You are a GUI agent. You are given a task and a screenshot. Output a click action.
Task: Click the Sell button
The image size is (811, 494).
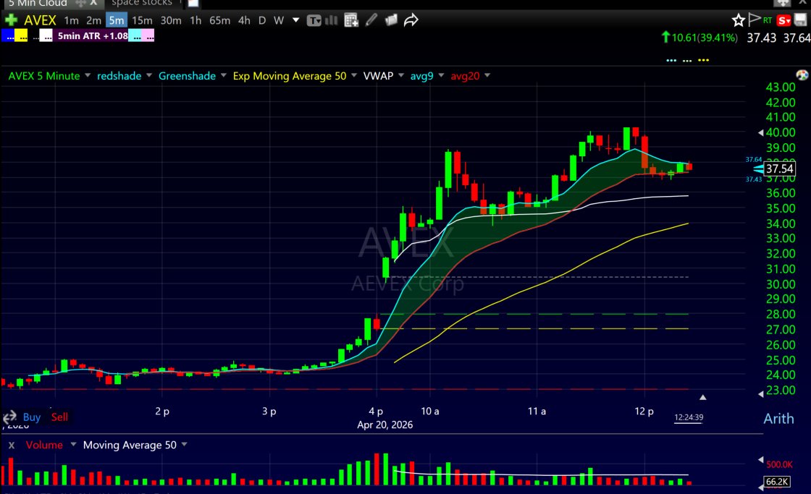pyautogui.click(x=59, y=417)
